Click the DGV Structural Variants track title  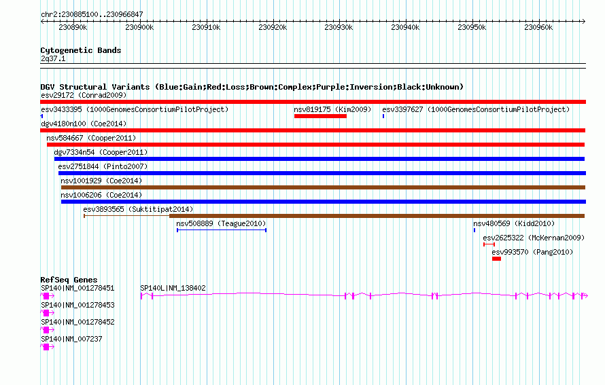(x=252, y=87)
